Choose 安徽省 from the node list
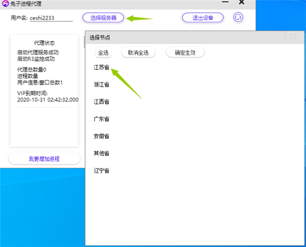 pyautogui.click(x=101, y=136)
